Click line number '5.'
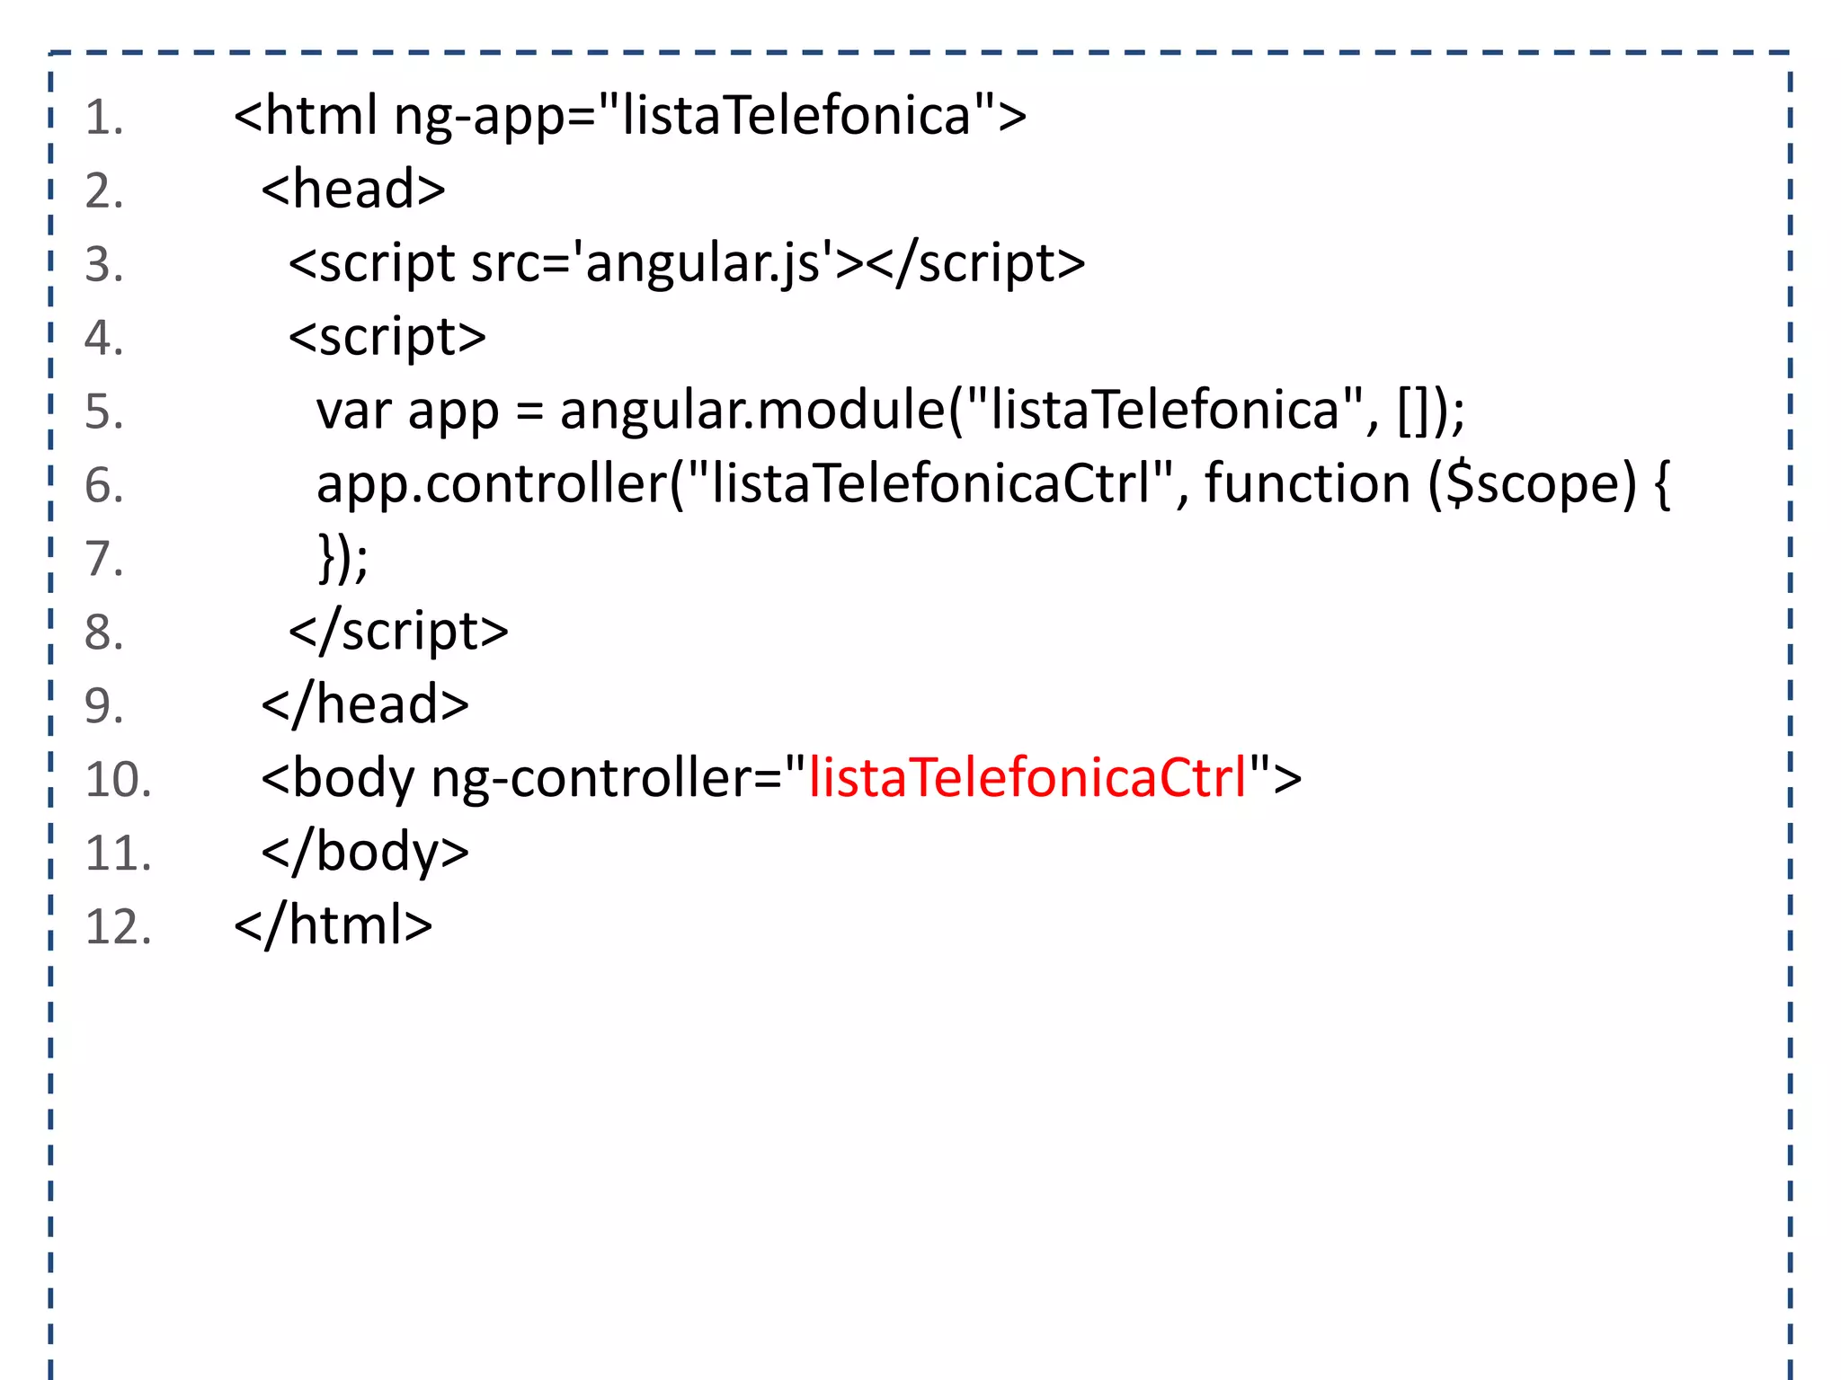This screenshot has height=1380, width=1841. point(104,411)
